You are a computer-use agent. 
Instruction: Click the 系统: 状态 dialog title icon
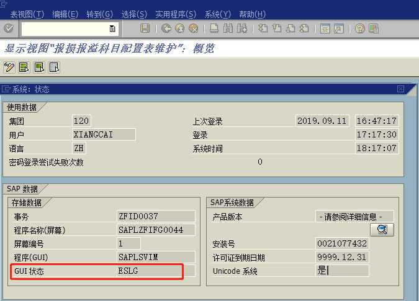point(6,89)
